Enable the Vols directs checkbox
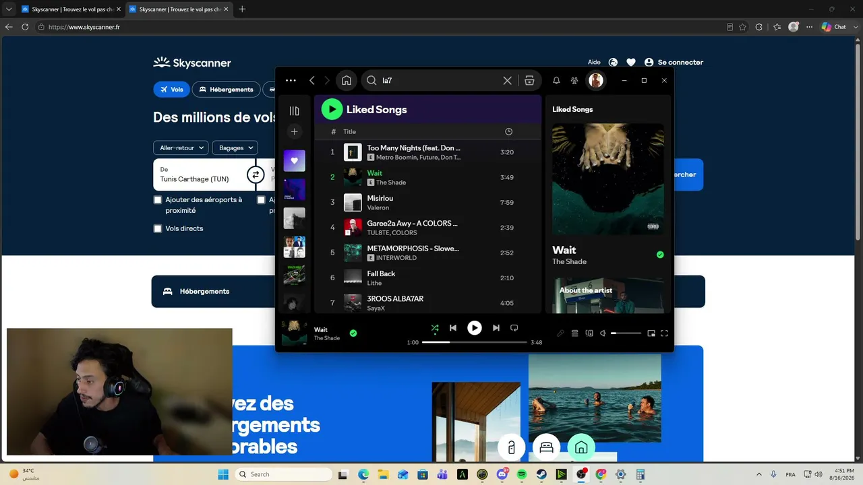This screenshot has width=863, height=485. [x=158, y=228]
